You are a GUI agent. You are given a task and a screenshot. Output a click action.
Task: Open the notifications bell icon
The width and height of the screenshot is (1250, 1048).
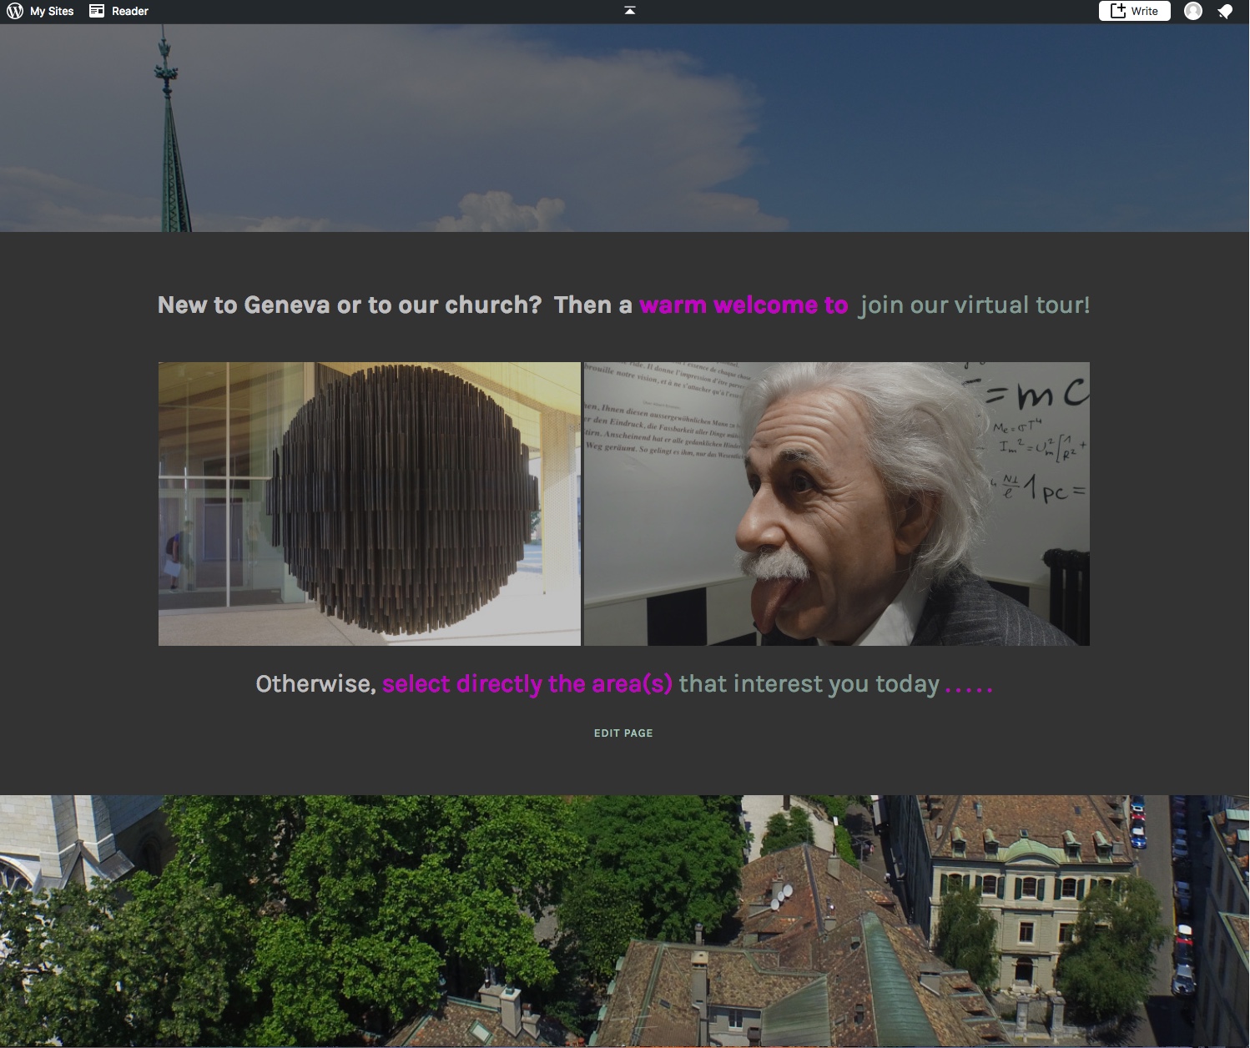[1225, 11]
